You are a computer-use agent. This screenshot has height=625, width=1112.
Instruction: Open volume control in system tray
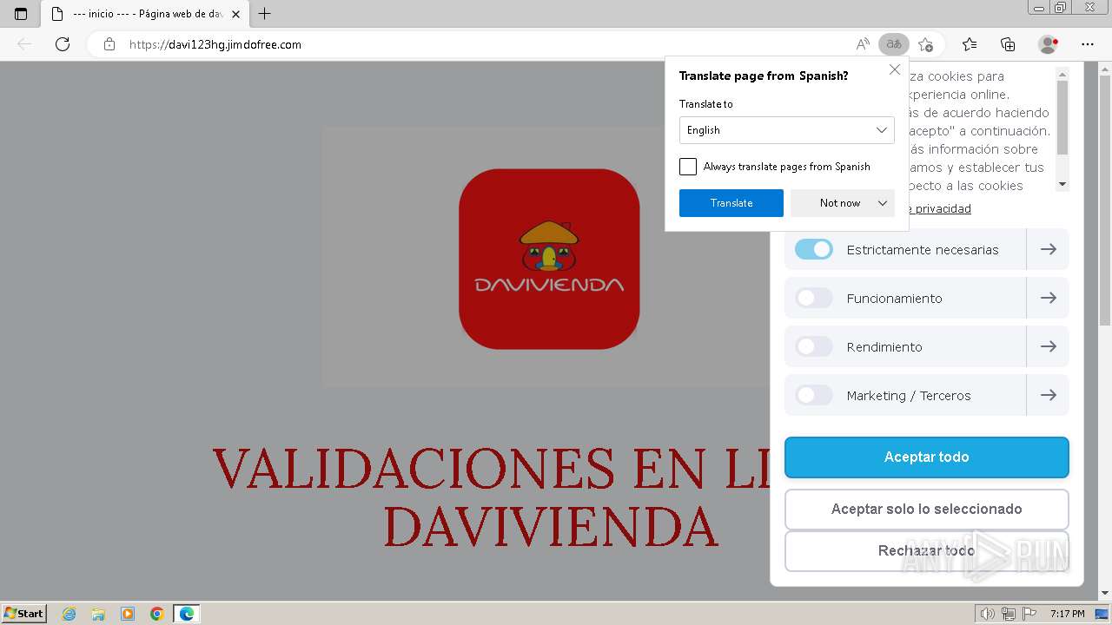pyautogui.click(x=988, y=614)
